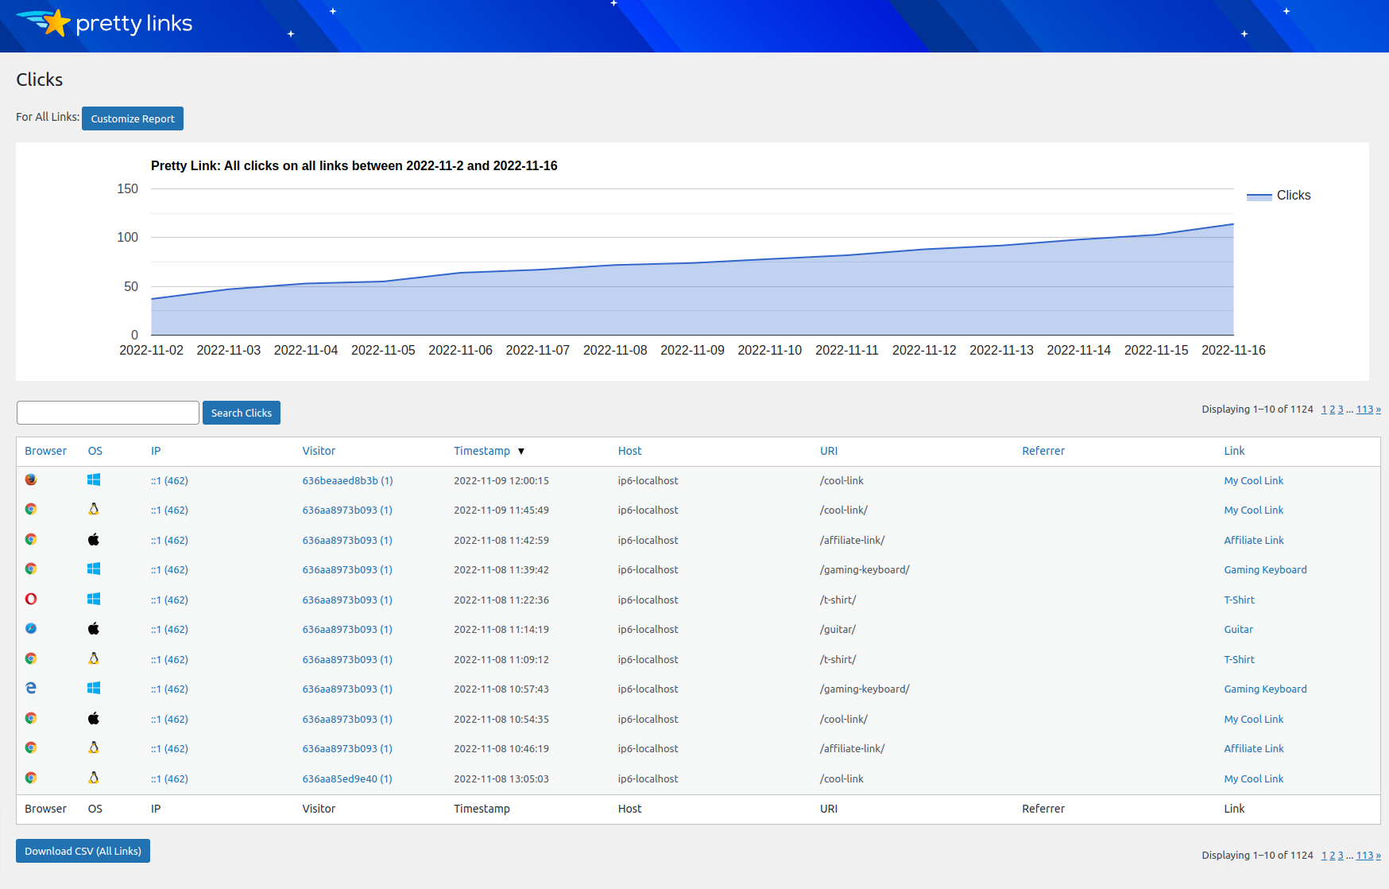Click the Windows OS icon in first row
This screenshot has width=1389, height=889.
coord(94,479)
